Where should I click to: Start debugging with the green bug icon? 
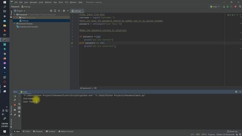tap(228, 7)
